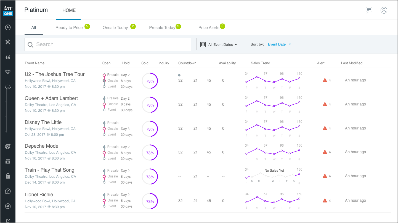The height and width of the screenshot is (223, 398).
Task: Click the Countdown column header
Action: pyautogui.click(x=187, y=63)
